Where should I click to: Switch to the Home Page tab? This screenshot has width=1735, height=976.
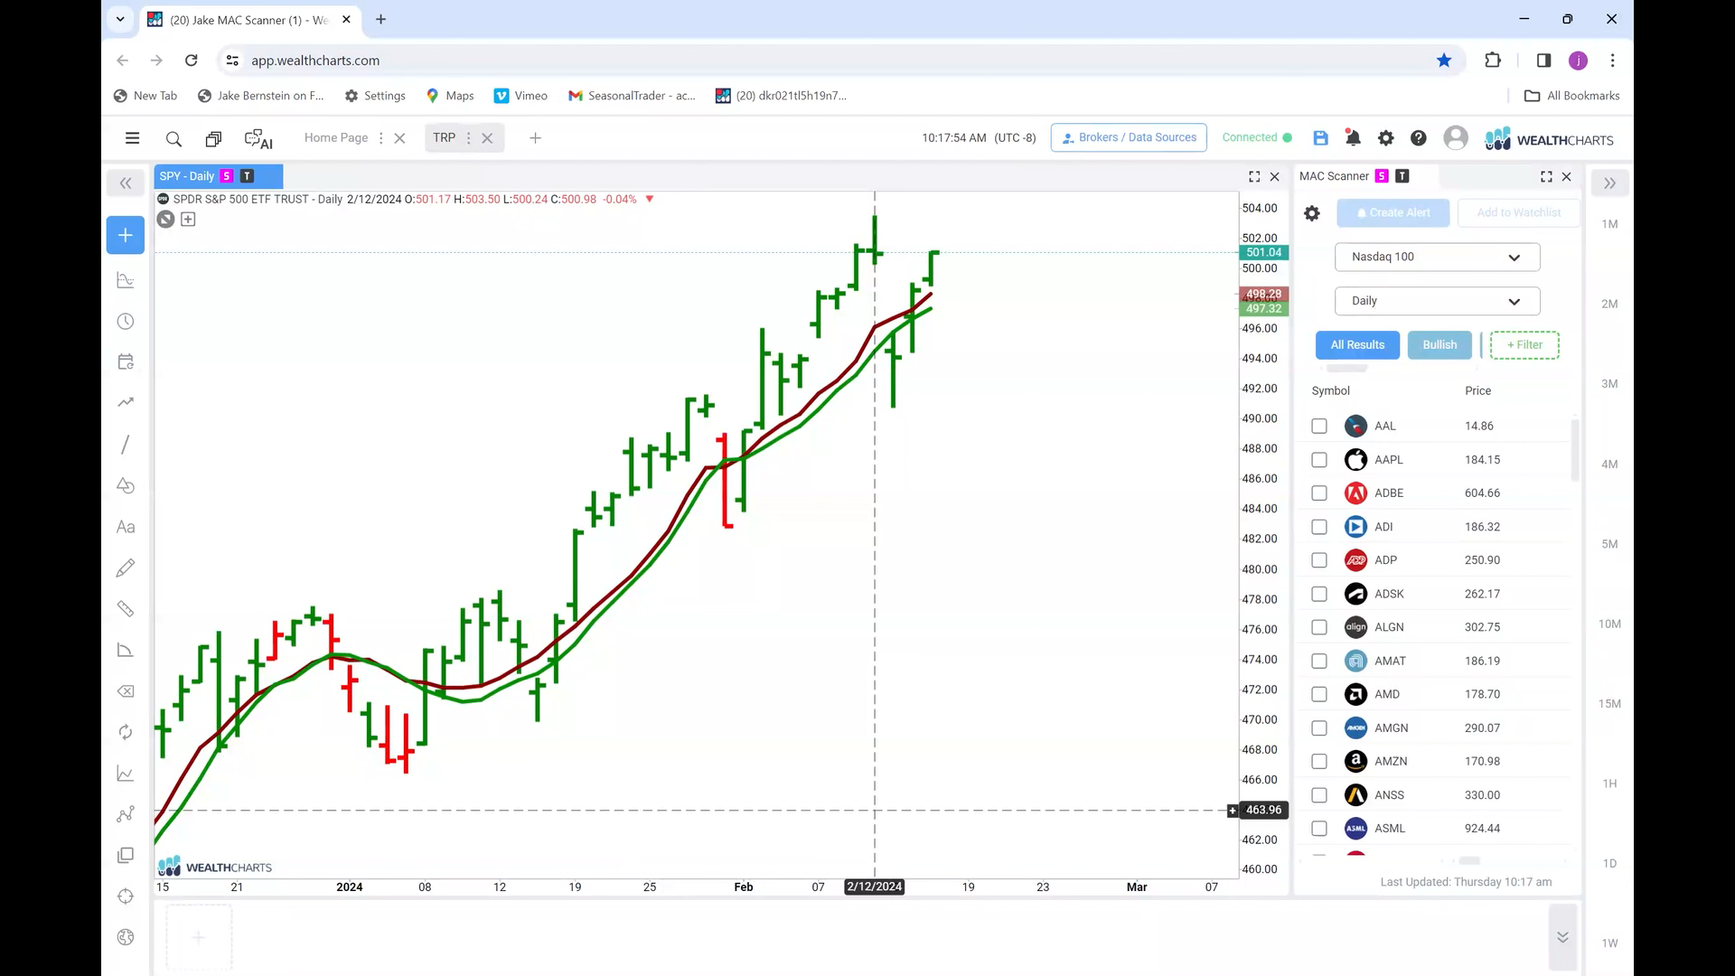coord(336,137)
